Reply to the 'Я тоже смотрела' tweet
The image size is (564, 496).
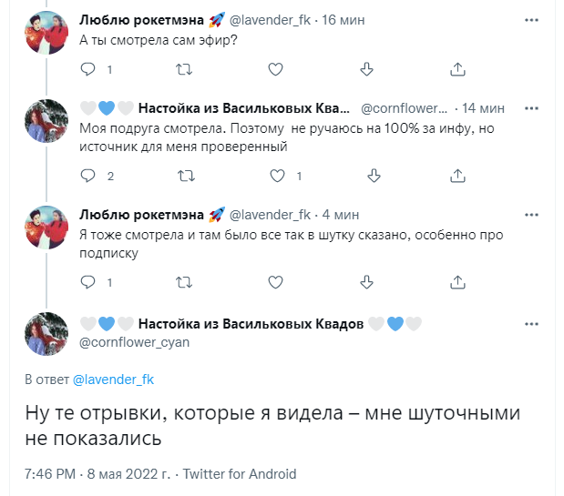(88, 282)
